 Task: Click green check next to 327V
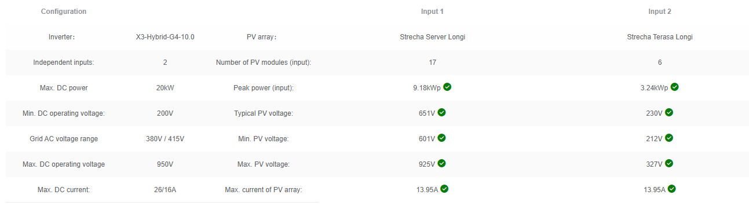tap(669, 163)
